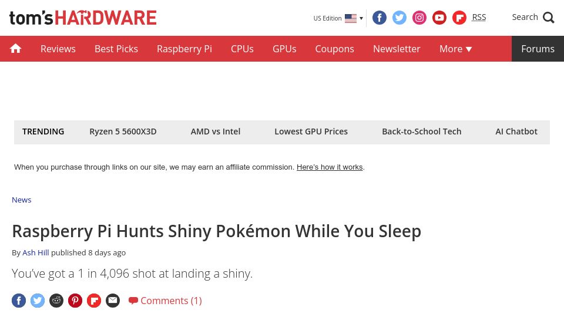Click the comments speech bubble icon

(x=133, y=301)
